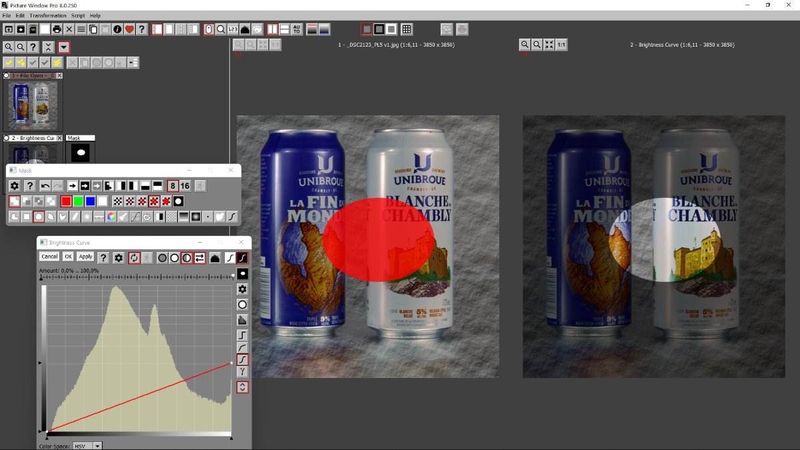This screenshot has width=800, height=450.
Task: Open the Mask window settings gear
Action: [14, 185]
